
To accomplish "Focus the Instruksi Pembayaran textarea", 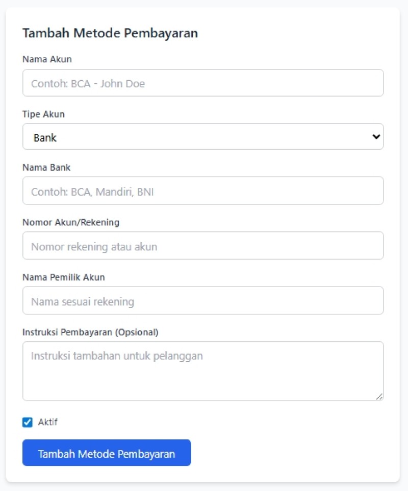I will (x=203, y=368).
